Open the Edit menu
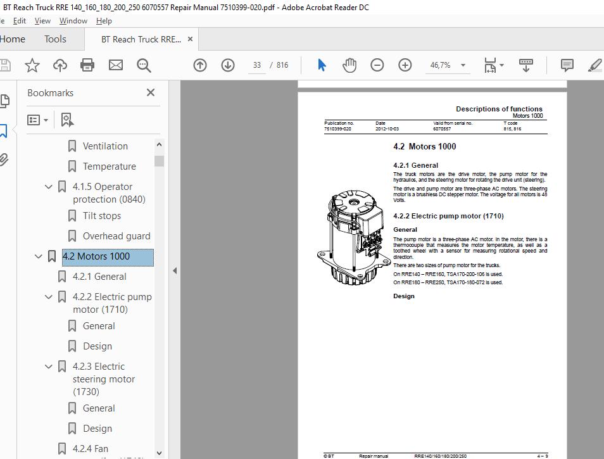 [x=19, y=21]
